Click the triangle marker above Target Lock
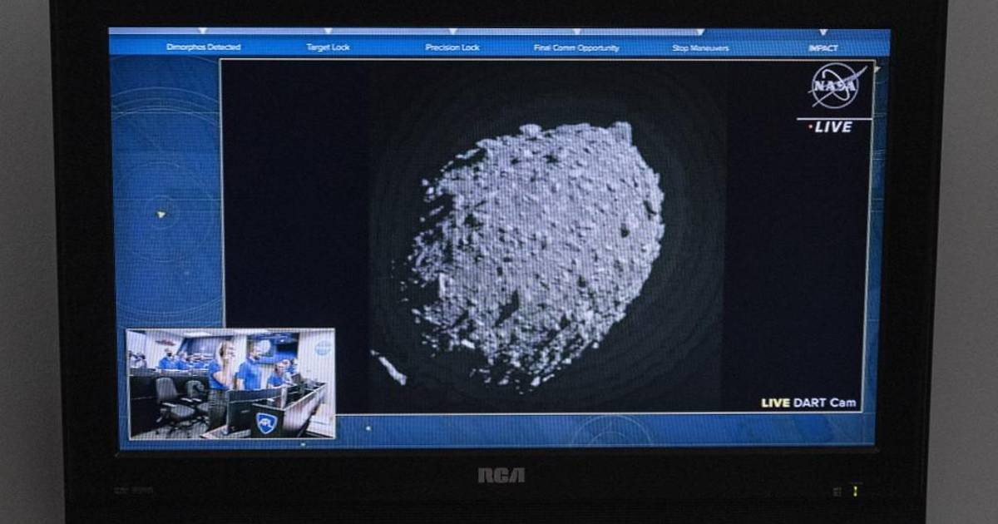This screenshot has width=998, height=524. click(327, 32)
